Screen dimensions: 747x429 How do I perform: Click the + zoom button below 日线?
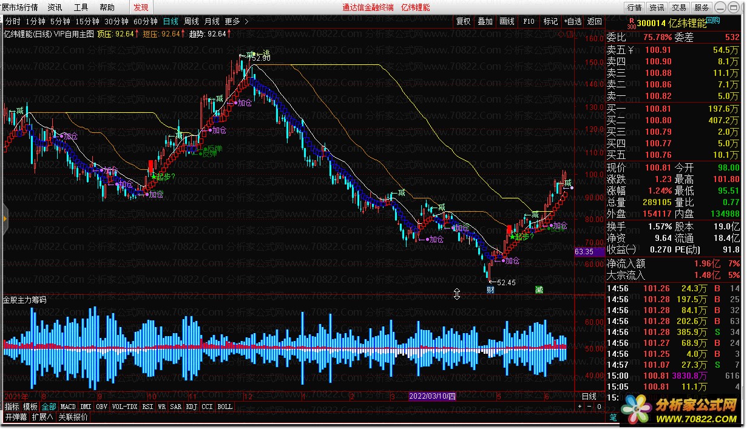[x=580, y=407]
